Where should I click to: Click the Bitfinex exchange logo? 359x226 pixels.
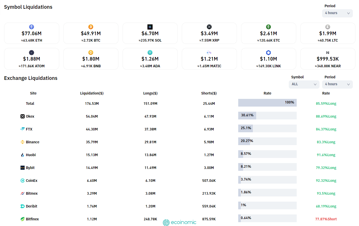[x=23, y=219]
